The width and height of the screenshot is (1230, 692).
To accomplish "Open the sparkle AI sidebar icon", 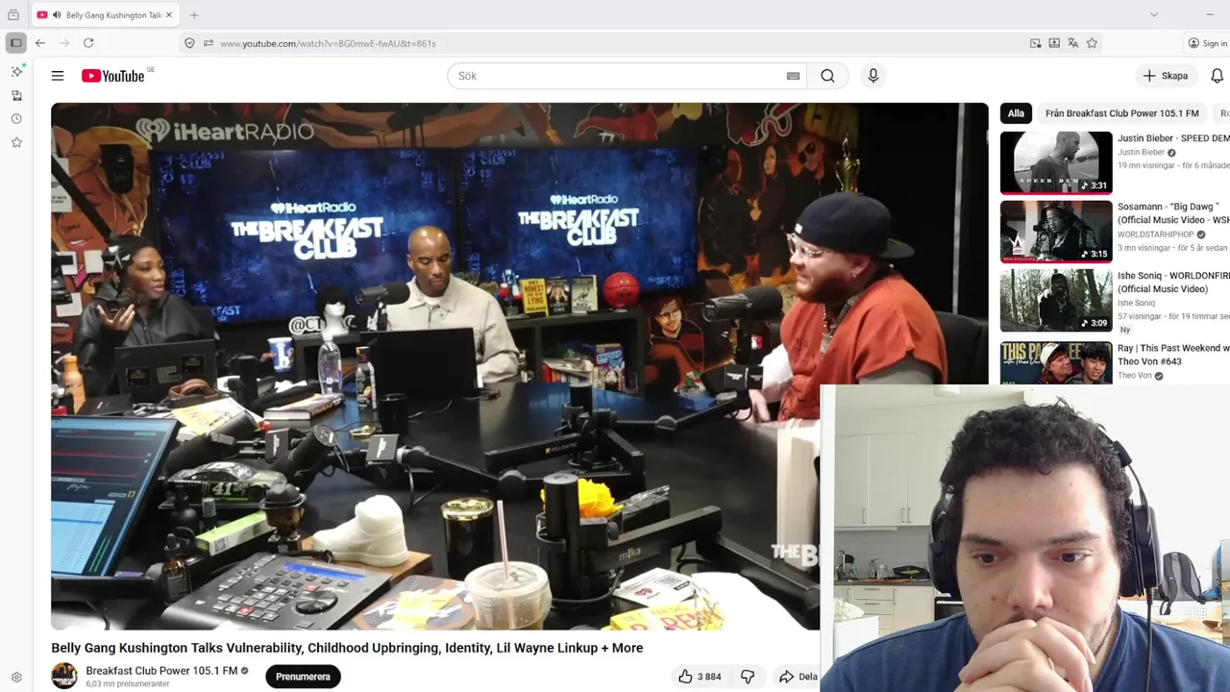I will 16,72.
